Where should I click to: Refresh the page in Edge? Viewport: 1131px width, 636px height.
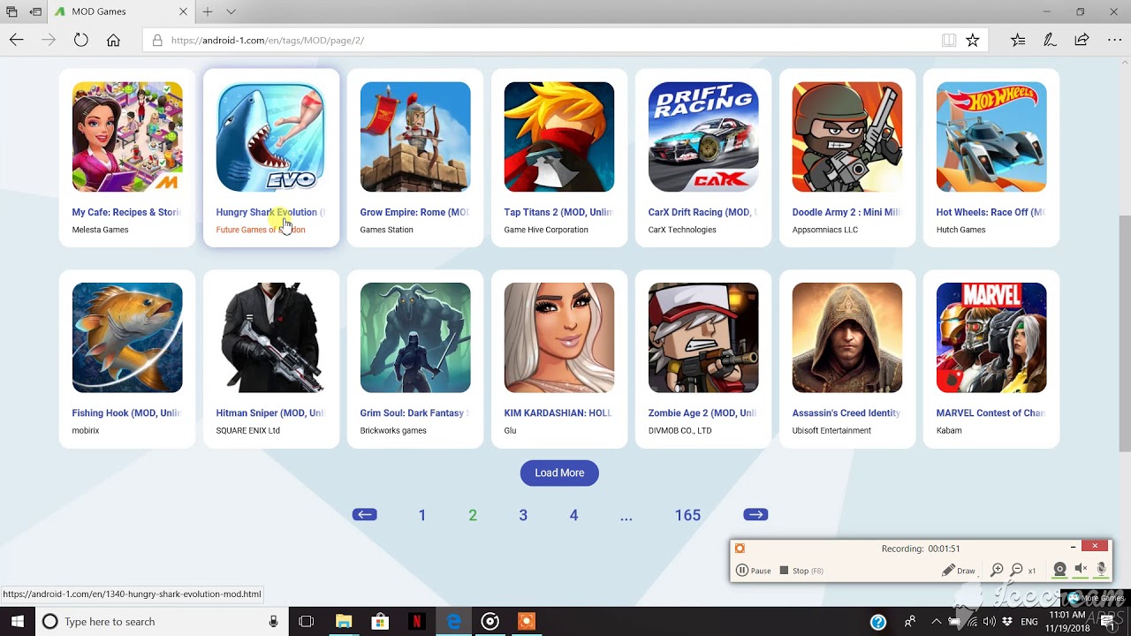(x=80, y=40)
